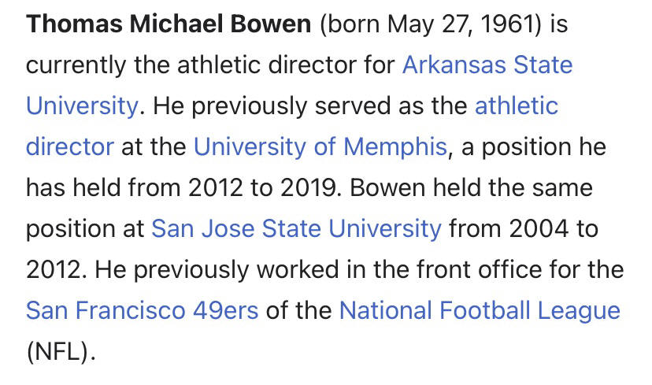The image size is (652, 385).
Task: Open the San Francisco 49ers link
Action: pyautogui.click(x=143, y=310)
